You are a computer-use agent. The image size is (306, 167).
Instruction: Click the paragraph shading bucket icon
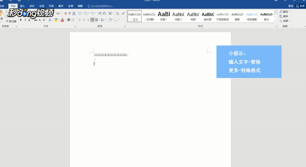(110, 20)
